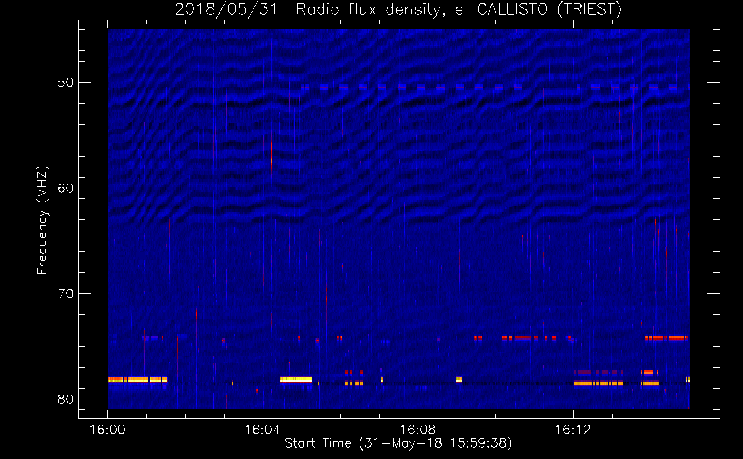The height and width of the screenshot is (459, 743).
Task: Click the red emission streak near 74 MHz at far right
Action: [x=666, y=338]
